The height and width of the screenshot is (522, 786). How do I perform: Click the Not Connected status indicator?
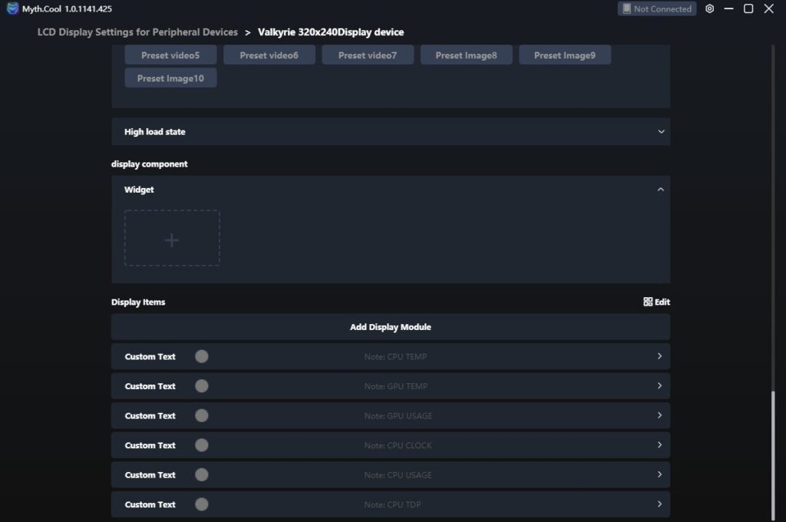pos(656,8)
